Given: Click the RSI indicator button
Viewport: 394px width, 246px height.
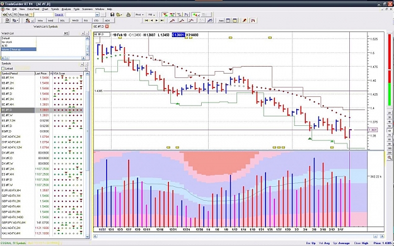Looking at the screenshot, I should [x=86, y=21].
